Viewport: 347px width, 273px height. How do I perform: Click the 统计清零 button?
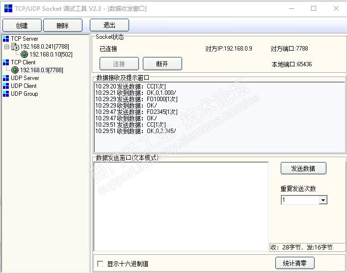(295, 263)
